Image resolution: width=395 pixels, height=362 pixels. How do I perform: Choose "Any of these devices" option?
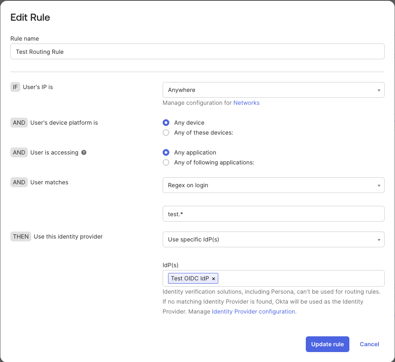[166, 133]
